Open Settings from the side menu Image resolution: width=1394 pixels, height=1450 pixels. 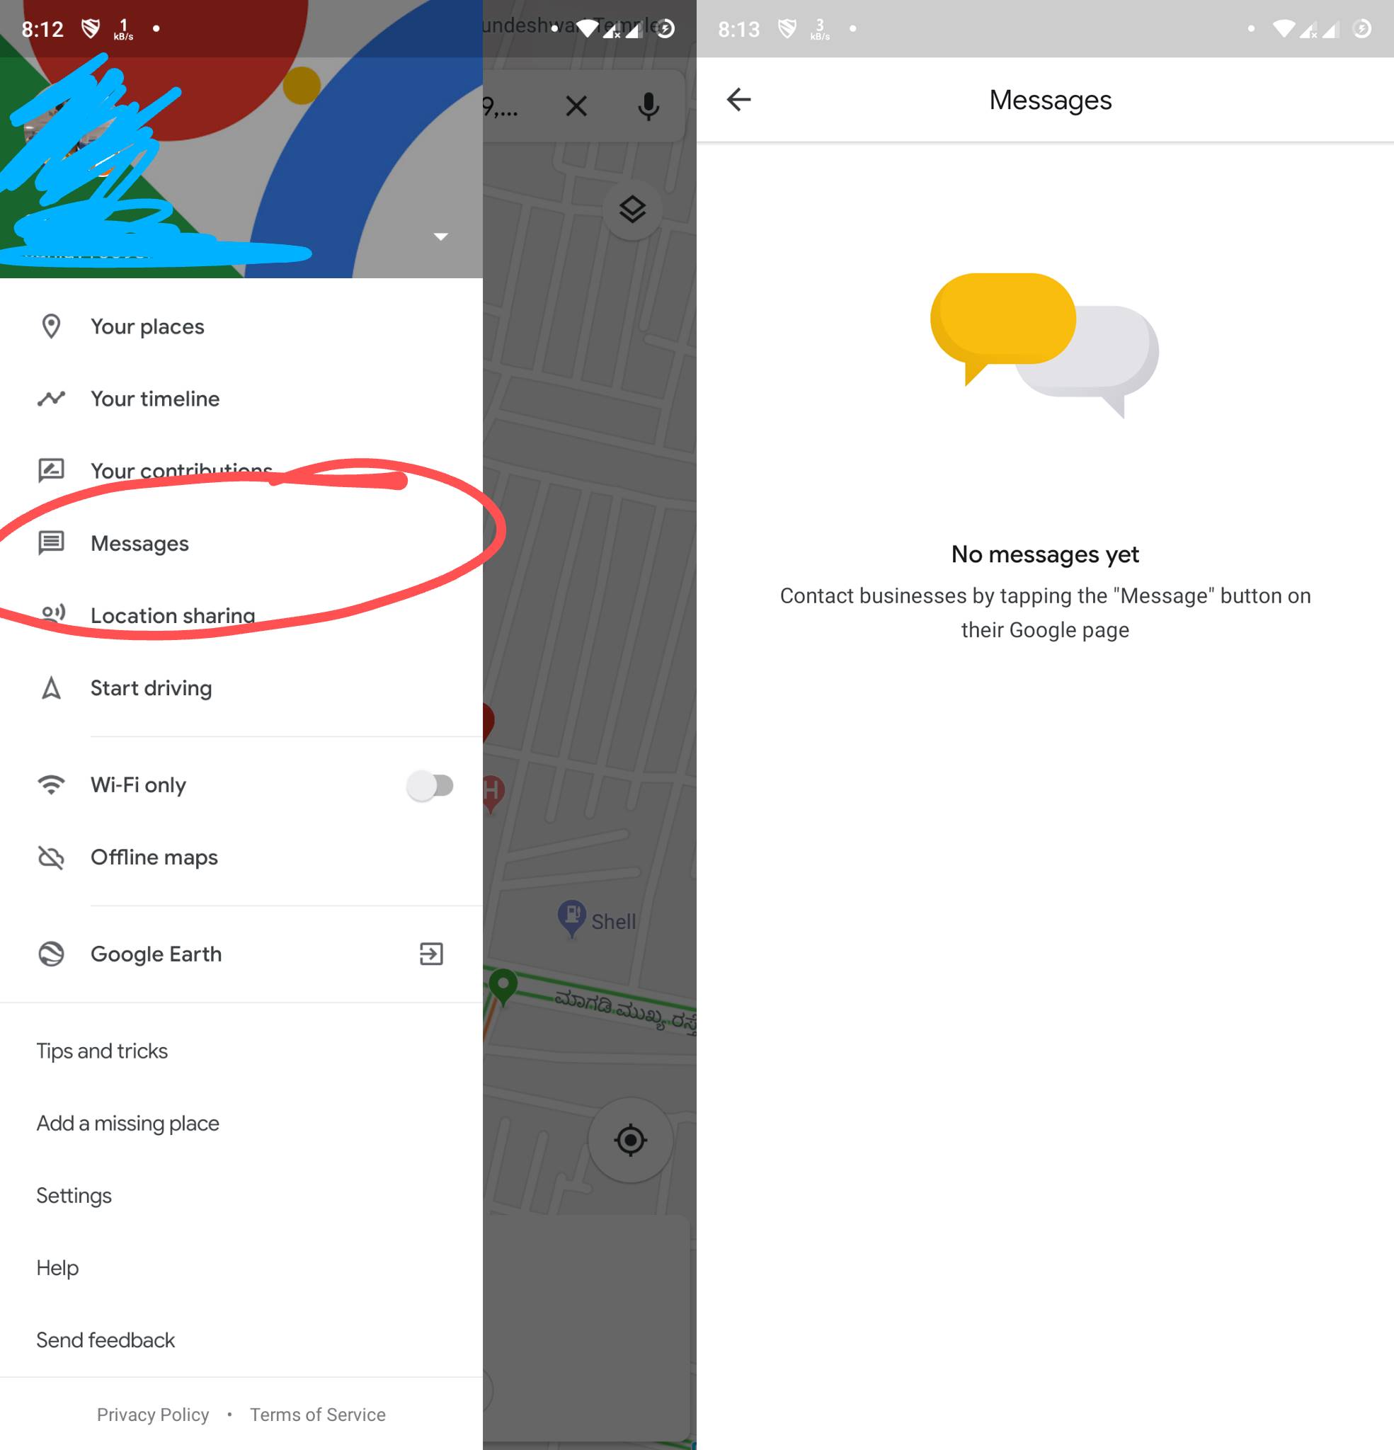pos(72,1195)
